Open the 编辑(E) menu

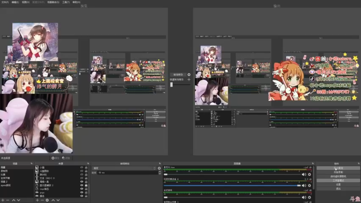[15, 2]
